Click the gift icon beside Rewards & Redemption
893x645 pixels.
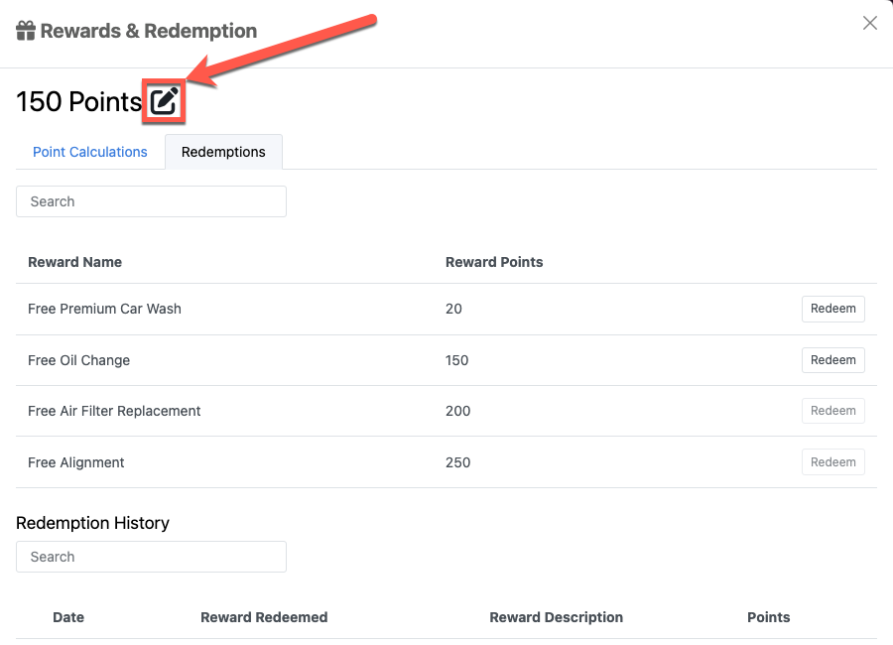(x=26, y=31)
